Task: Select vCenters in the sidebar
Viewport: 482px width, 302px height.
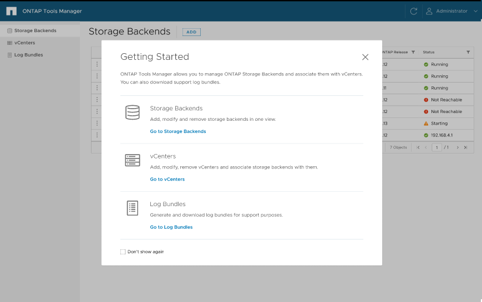Action: [24, 43]
